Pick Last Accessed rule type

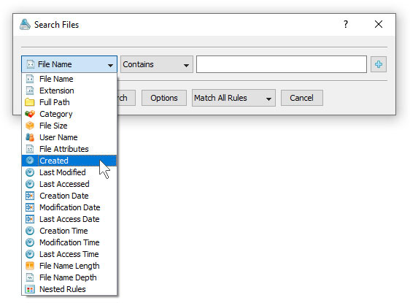click(69, 184)
